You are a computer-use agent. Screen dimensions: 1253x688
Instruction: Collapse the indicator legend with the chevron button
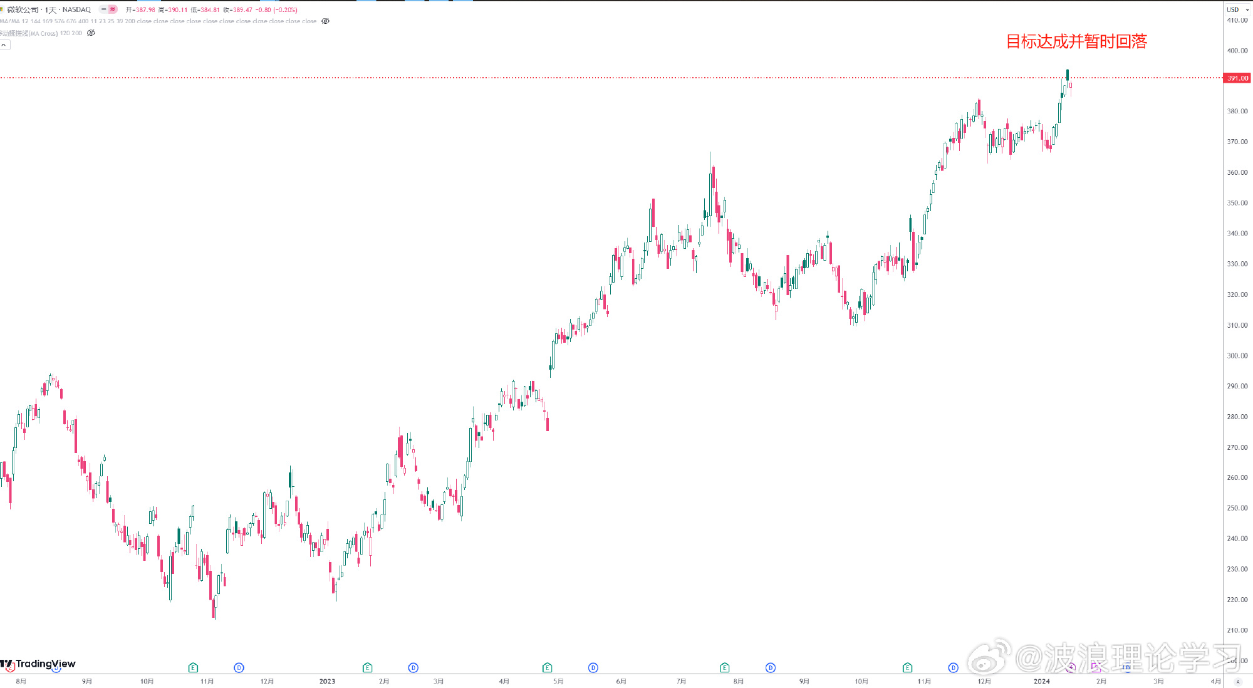(4, 45)
